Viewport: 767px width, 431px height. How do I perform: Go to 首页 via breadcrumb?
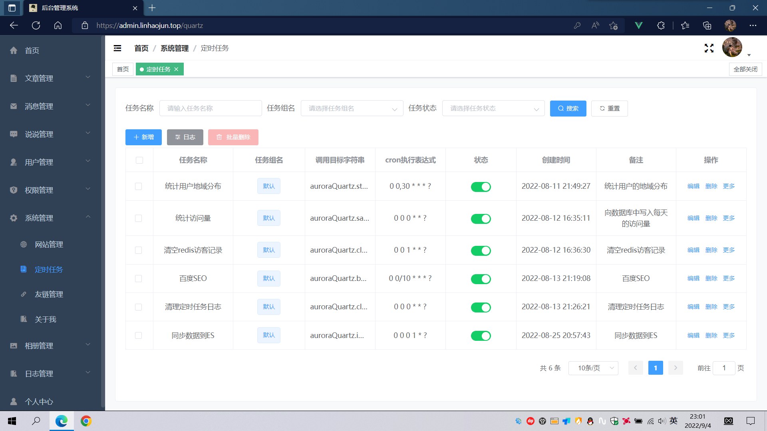[x=141, y=48]
